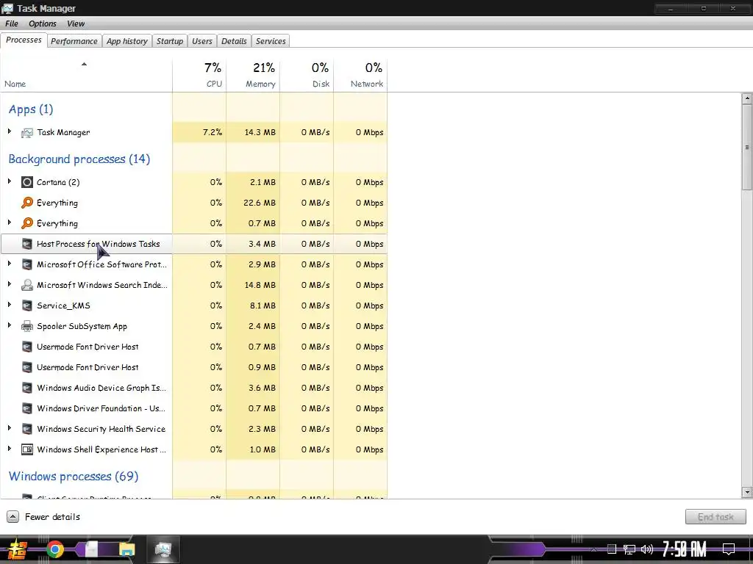
Task: Switch to the App history tab
Action: click(126, 41)
